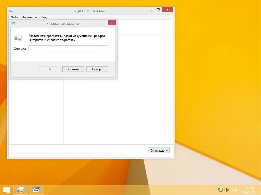Open the Вид menu
The image size is (261, 195).
point(44,17)
